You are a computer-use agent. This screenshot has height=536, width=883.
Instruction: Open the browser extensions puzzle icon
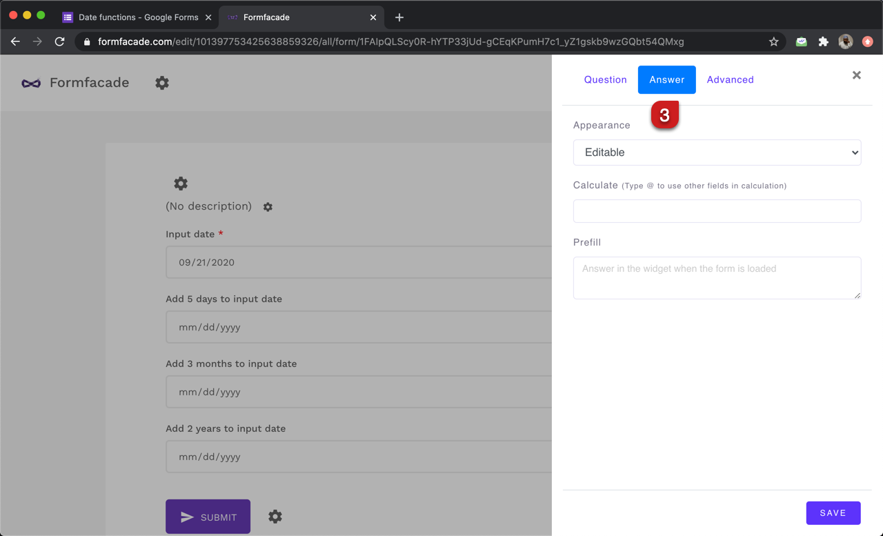[x=823, y=41]
